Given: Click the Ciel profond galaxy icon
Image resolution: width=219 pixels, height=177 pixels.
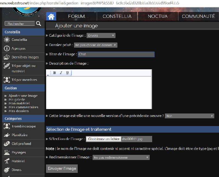Looking at the screenshot, I should tap(7, 144).
